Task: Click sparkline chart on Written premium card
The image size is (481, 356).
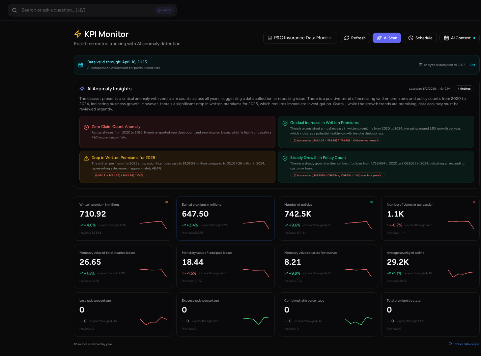Action: (x=154, y=225)
